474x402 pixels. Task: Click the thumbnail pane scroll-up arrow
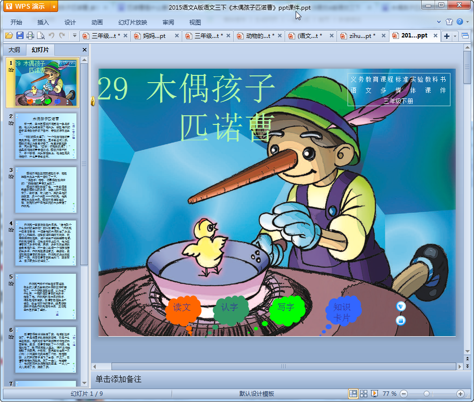click(x=84, y=60)
